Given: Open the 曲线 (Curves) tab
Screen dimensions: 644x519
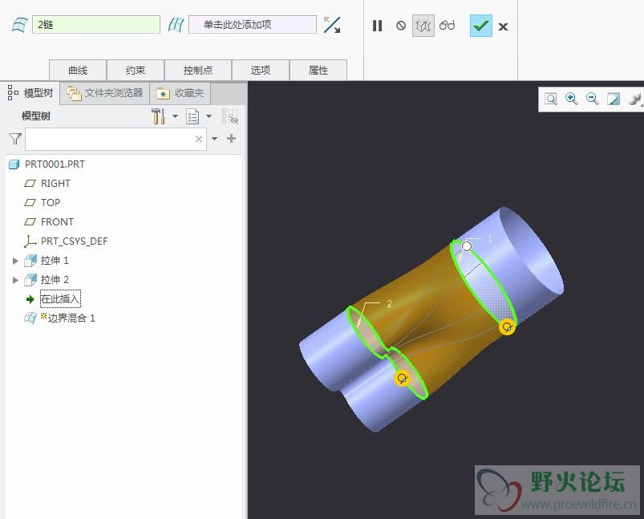Looking at the screenshot, I should click(78, 71).
